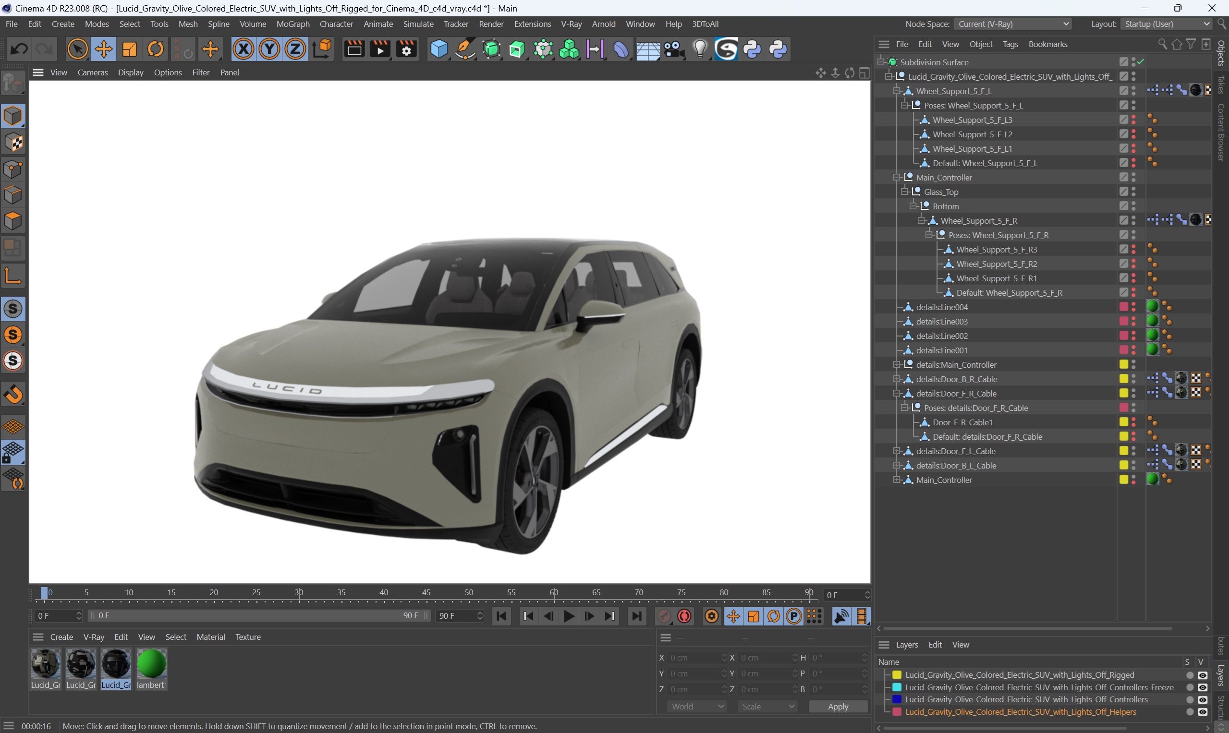
Task: Open Edit Render Settings
Action: coord(407,49)
